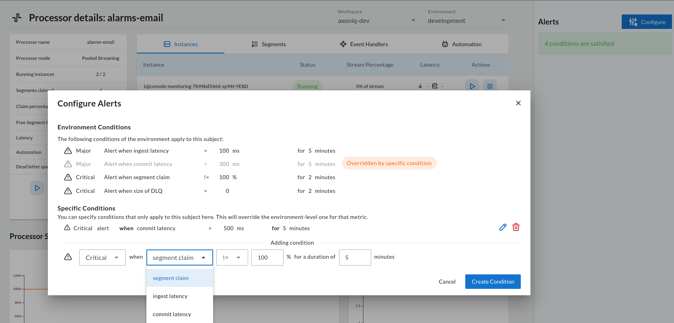
Task: Click the Segments tab list icon
Action: click(x=255, y=44)
